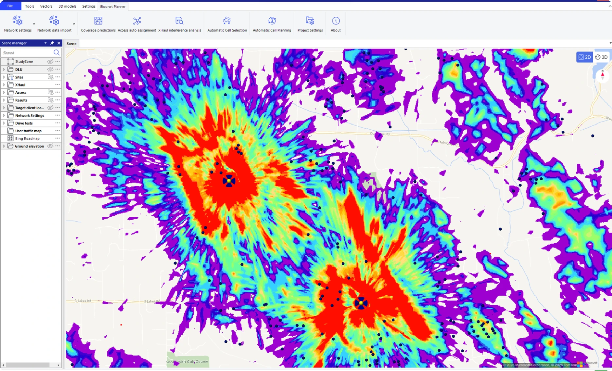Toggle DLU layer visibility
The image size is (612, 371).
point(50,69)
